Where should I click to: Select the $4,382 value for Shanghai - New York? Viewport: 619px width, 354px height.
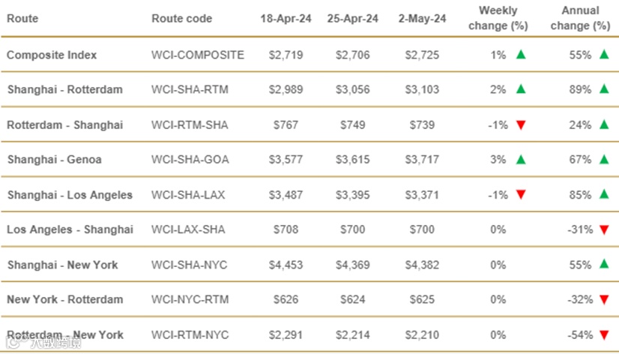[x=422, y=265]
